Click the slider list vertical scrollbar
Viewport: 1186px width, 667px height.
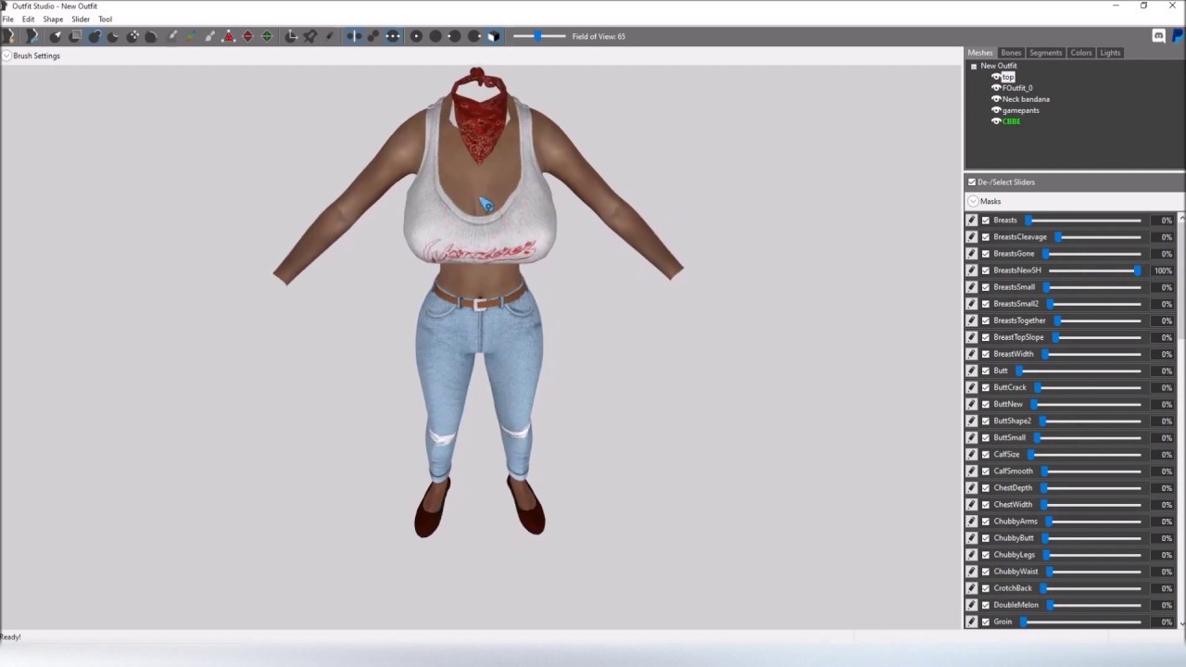pos(1181,422)
